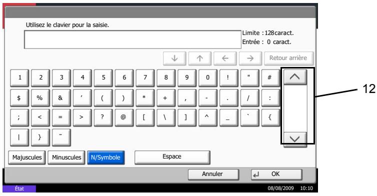Tap the tilde ~ key

click(61, 137)
